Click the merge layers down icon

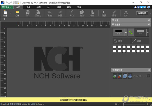pos(130,76)
